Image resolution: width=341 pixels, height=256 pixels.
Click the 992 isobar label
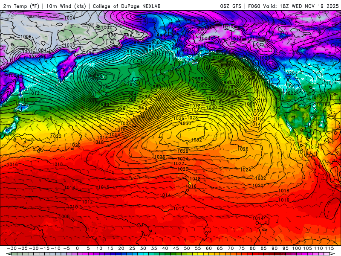point(174,48)
